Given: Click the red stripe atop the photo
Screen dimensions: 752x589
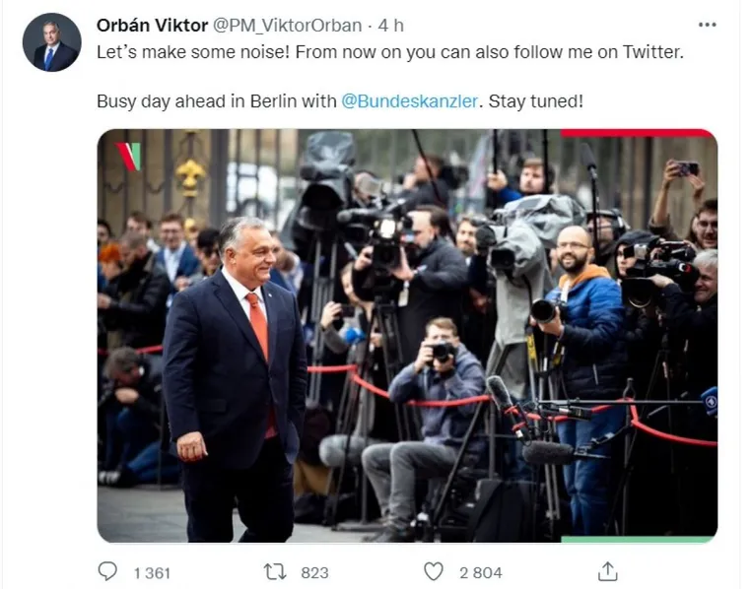Looking at the screenshot, I should [637, 133].
